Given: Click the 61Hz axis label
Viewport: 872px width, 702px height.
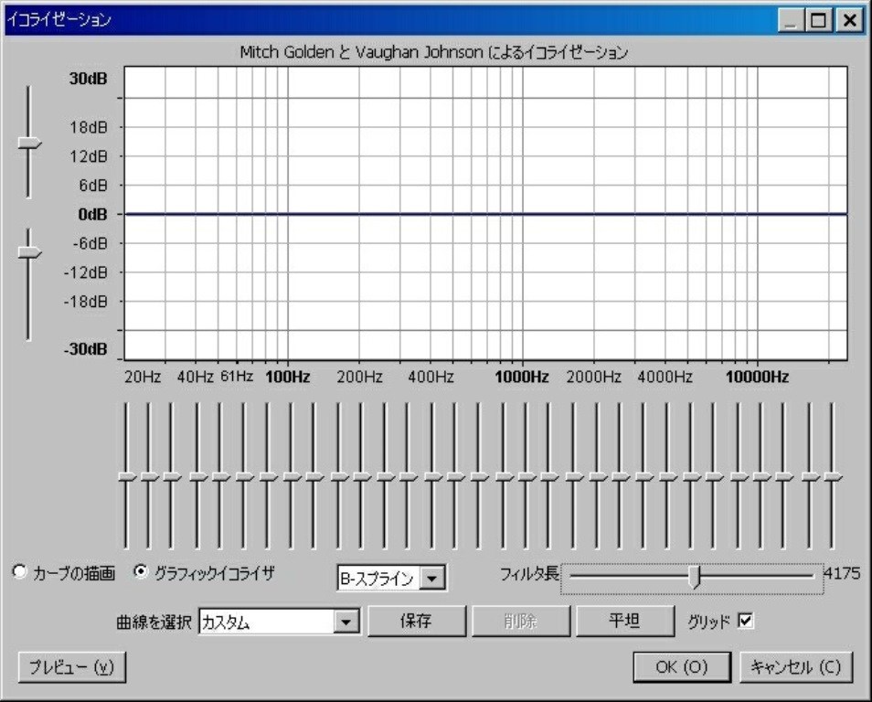Looking at the screenshot, I should [x=237, y=377].
